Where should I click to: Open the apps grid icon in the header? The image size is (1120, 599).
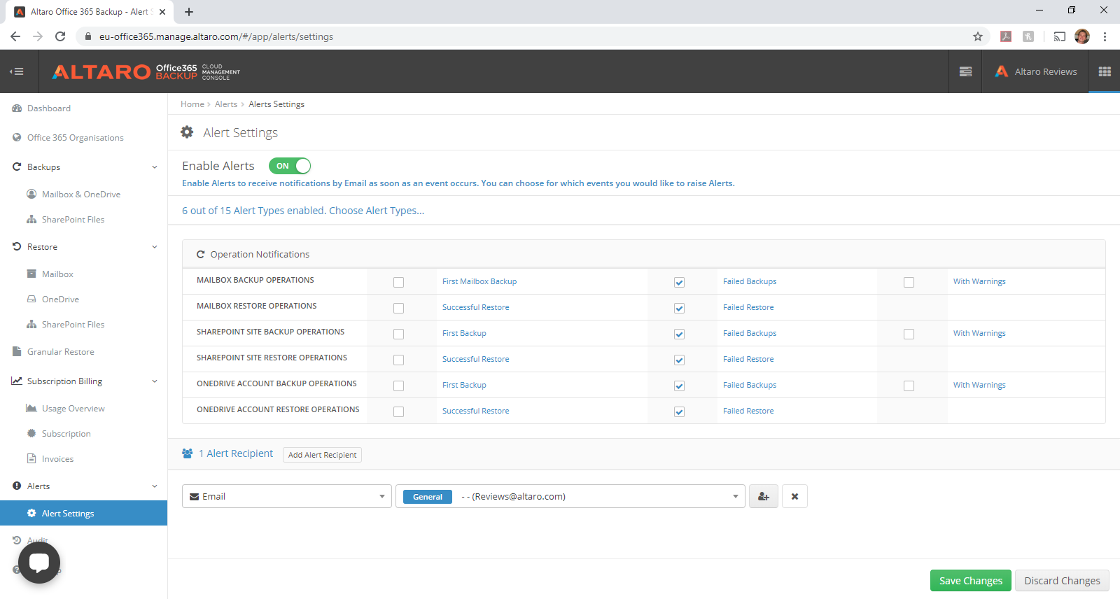(1105, 71)
